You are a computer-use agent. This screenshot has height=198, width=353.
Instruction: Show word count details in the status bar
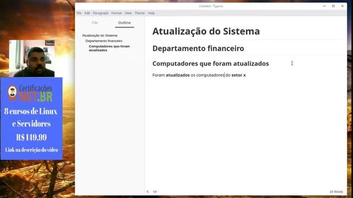(x=336, y=192)
